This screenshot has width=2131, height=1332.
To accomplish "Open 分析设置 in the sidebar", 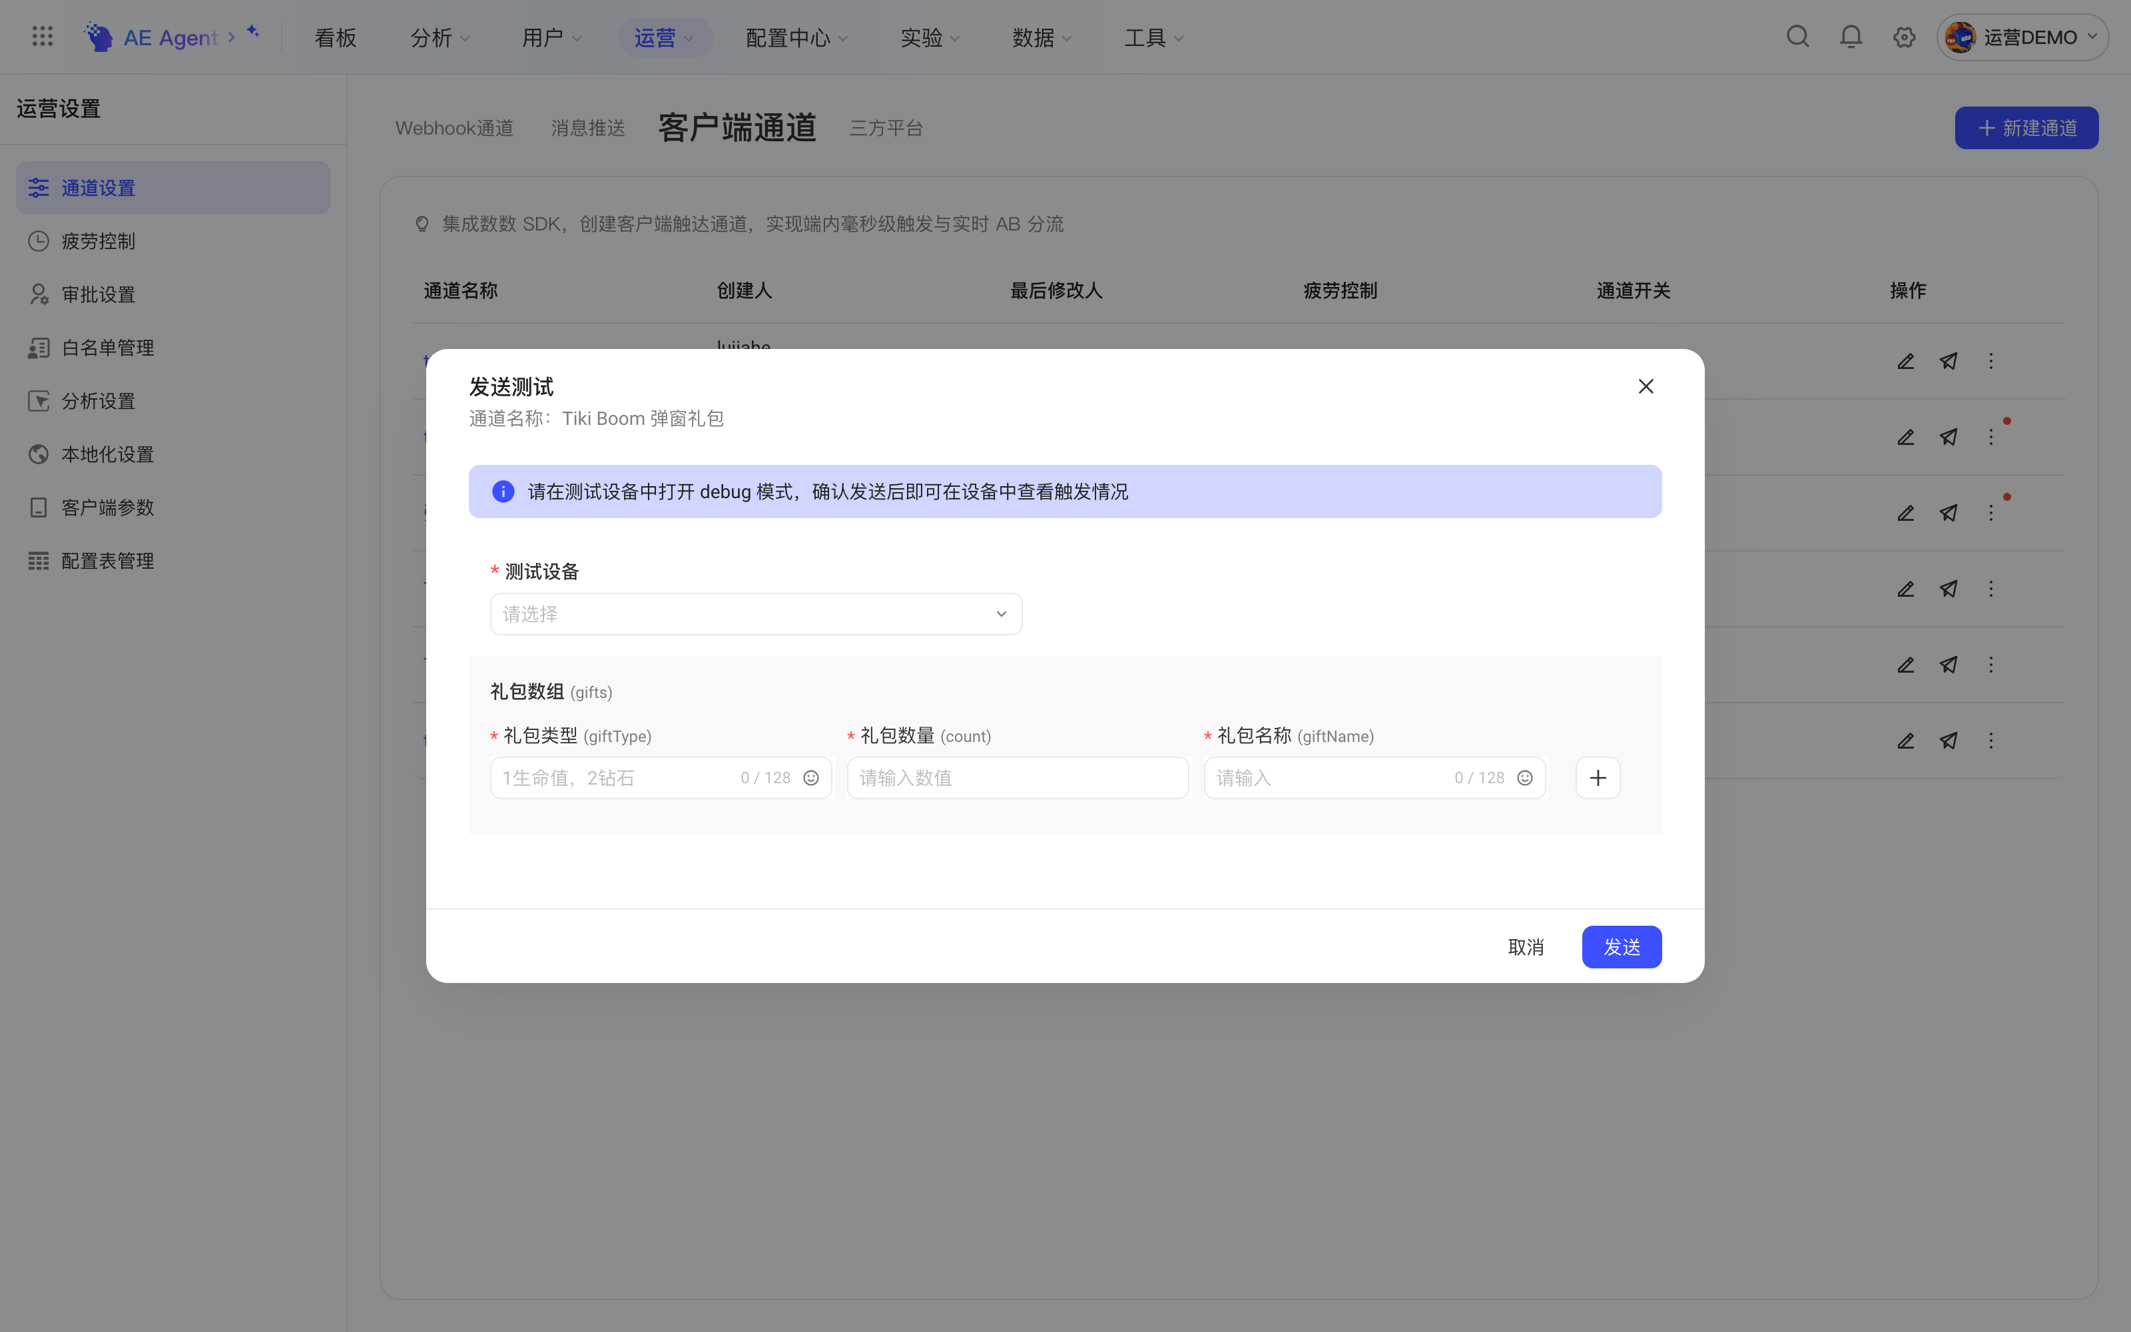I will (172, 401).
